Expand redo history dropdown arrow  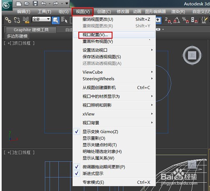(x=62, y=4)
